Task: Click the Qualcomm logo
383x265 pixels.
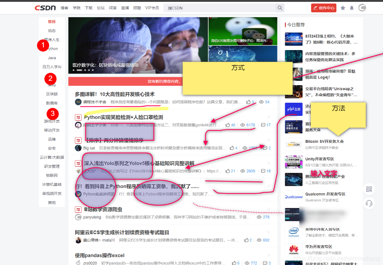Action: pyautogui.click(x=294, y=197)
